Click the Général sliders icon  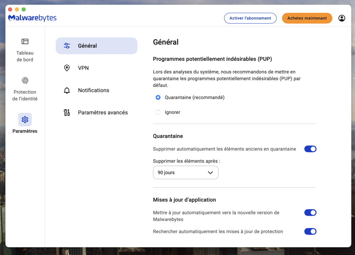[67, 46]
